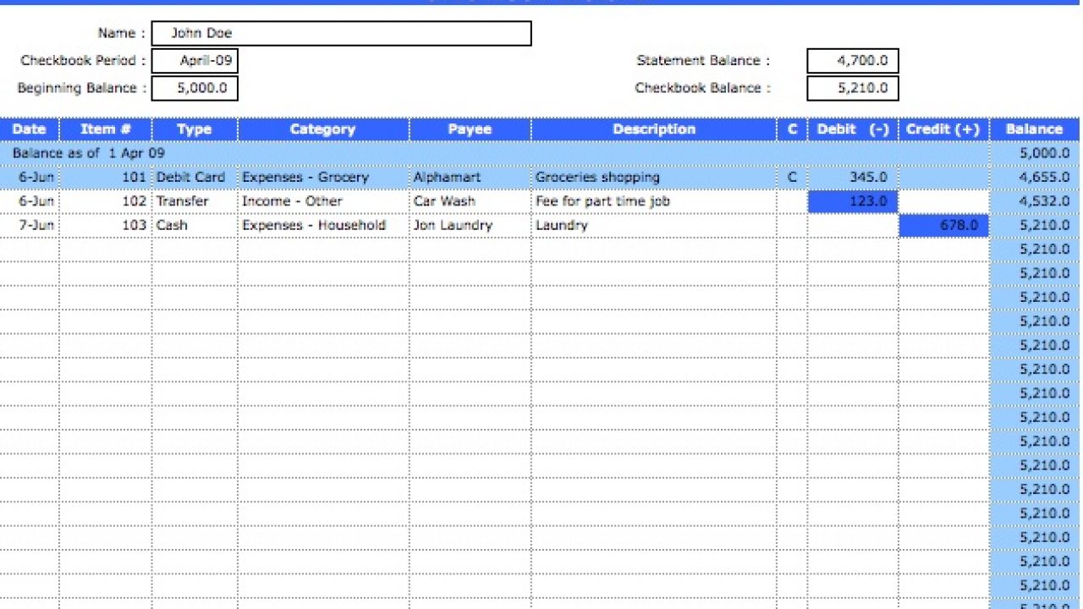The width and height of the screenshot is (1083, 609).
Task: Click the Description column header
Action: (654, 129)
